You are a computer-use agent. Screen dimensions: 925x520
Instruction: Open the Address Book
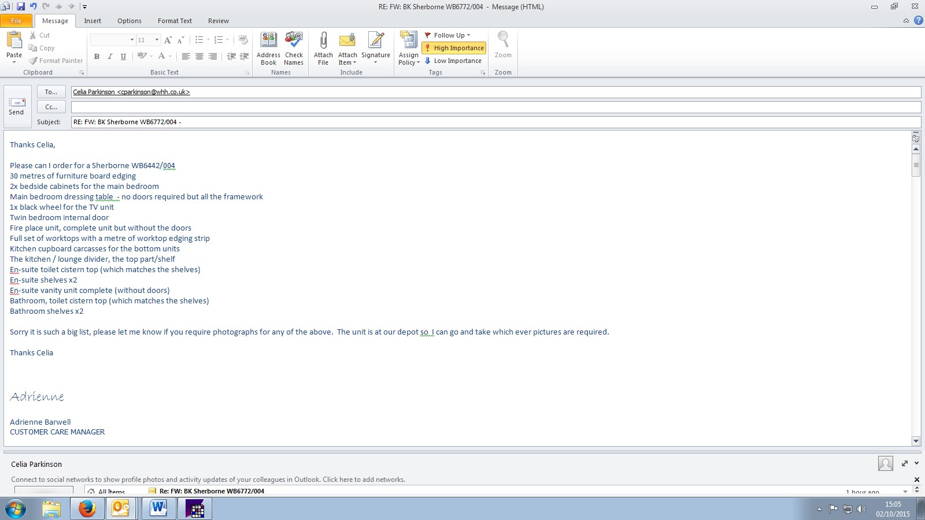pyautogui.click(x=268, y=49)
